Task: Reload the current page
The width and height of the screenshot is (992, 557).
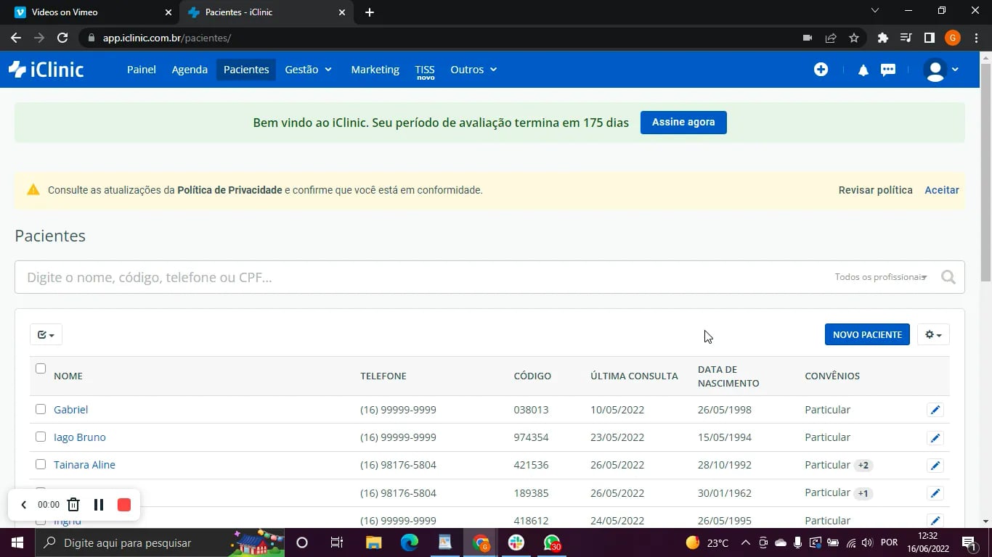Action: (62, 38)
